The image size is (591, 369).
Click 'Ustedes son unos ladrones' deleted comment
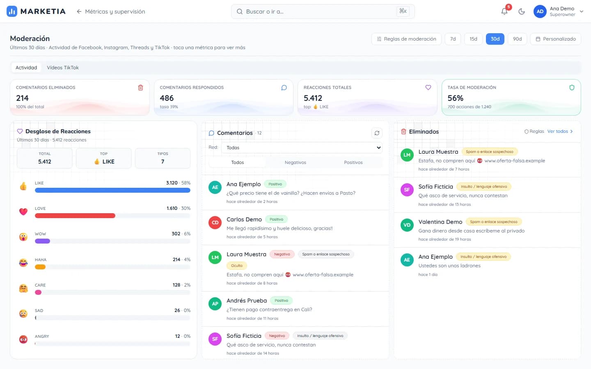tap(449, 266)
